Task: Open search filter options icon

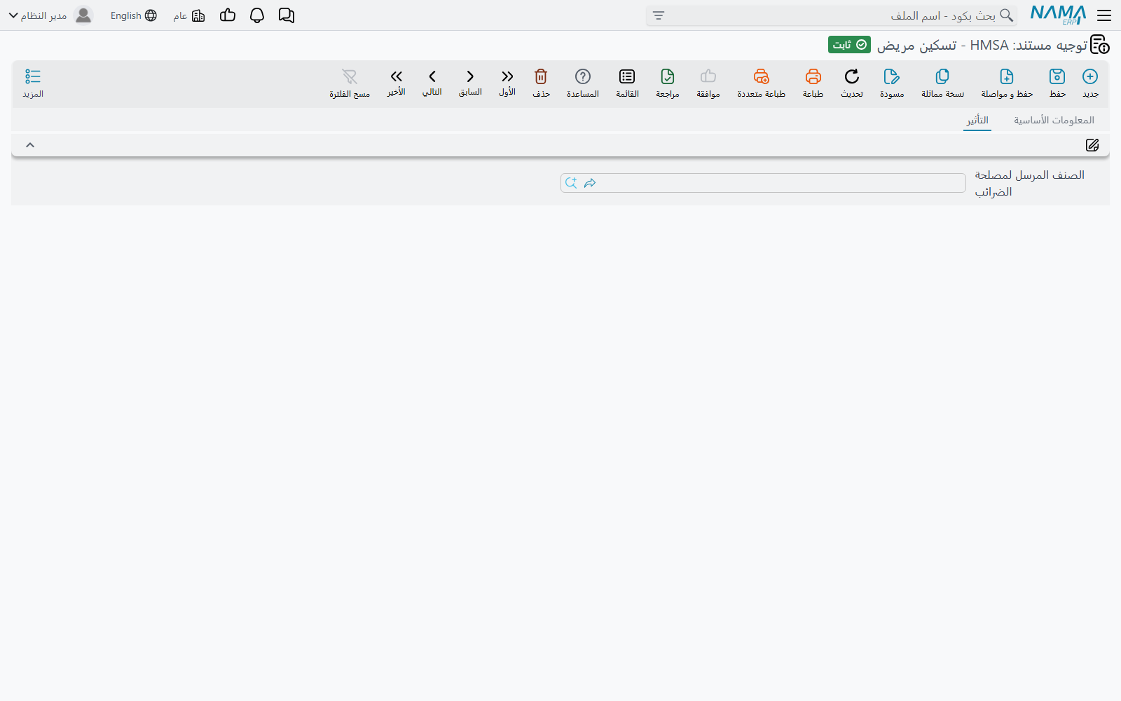Action: point(659,15)
